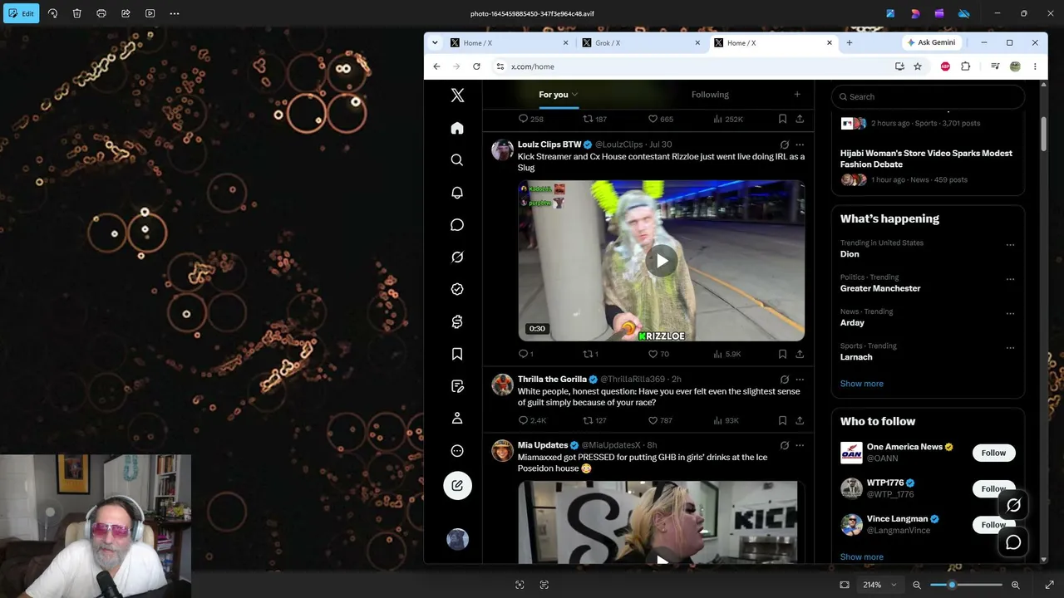Show more under Who to follow
The width and height of the screenshot is (1064, 598).
(861, 556)
